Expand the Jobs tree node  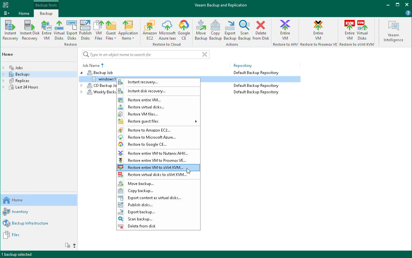coord(4,68)
